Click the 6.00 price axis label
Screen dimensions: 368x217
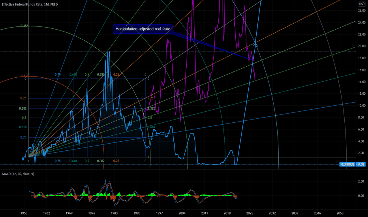click(x=361, y=129)
